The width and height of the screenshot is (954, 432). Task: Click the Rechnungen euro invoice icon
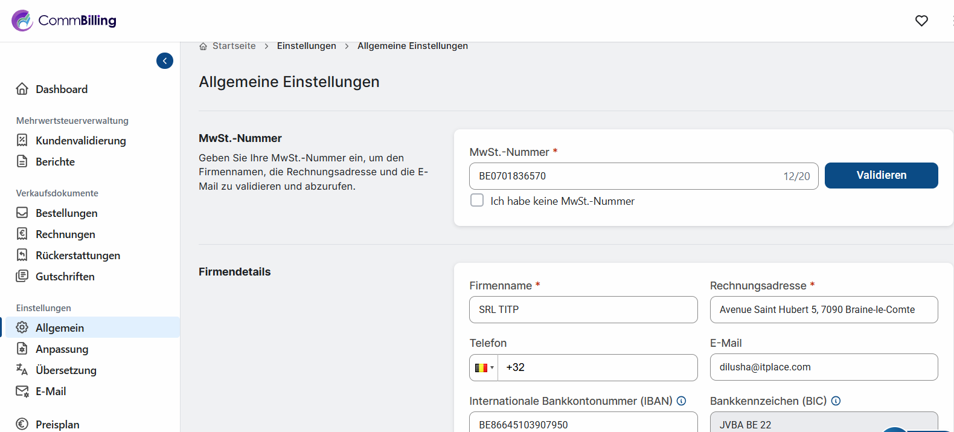click(22, 234)
